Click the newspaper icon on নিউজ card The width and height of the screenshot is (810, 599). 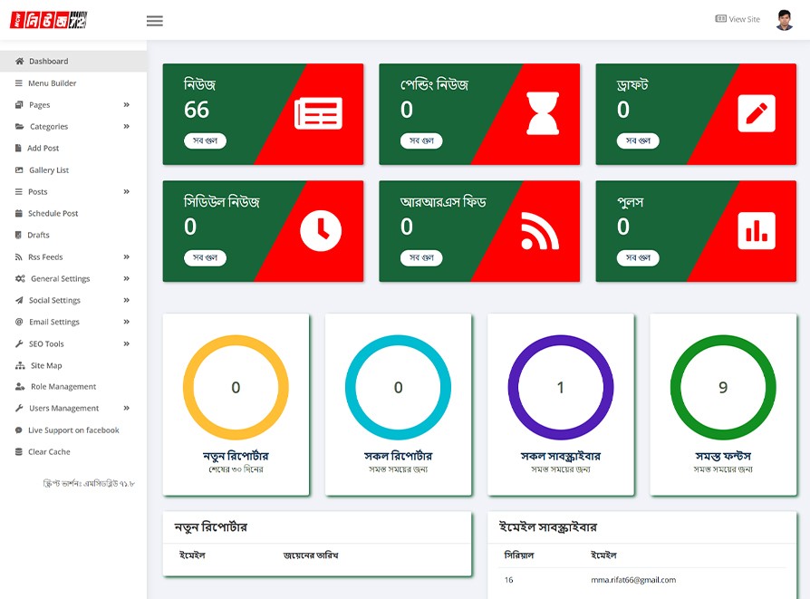pos(318,113)
